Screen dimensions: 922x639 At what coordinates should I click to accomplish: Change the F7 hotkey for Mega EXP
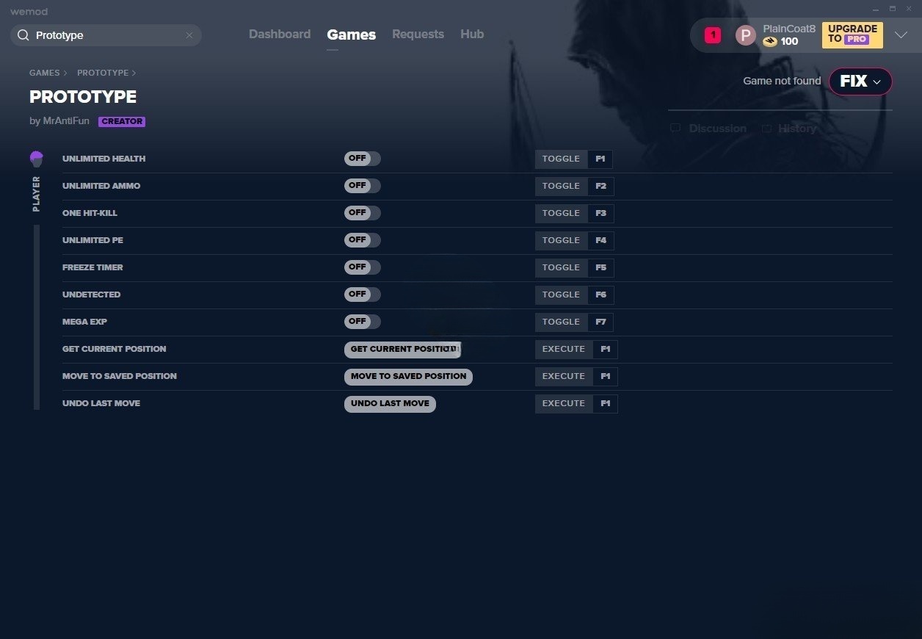pyautogui.click(x=600, y=322)
